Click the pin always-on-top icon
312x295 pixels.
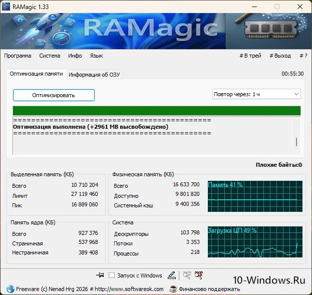pyautogui.click(x=100, y=275)
